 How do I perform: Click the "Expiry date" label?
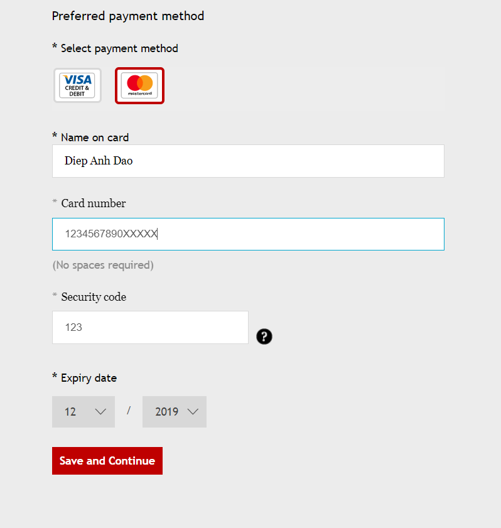coord(89,378)
